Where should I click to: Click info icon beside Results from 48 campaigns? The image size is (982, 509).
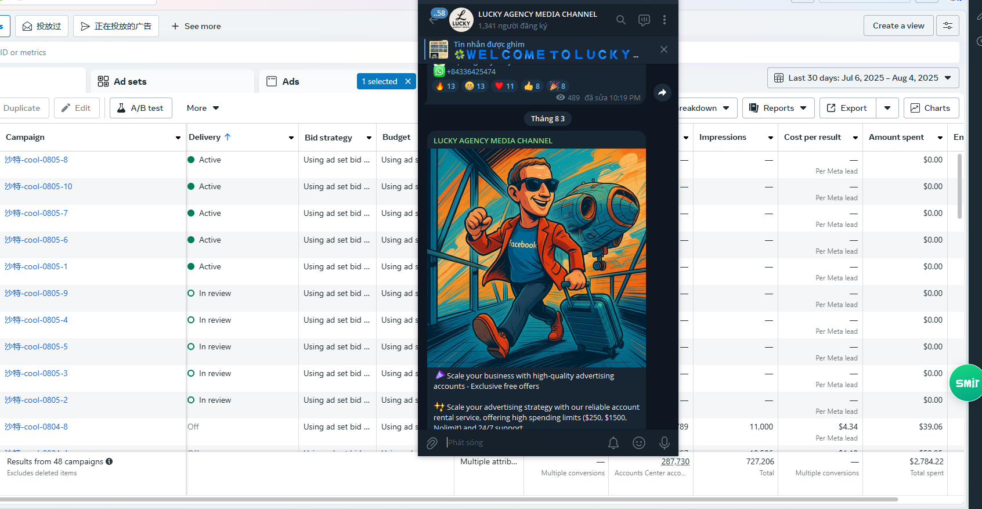click(109, 461)
